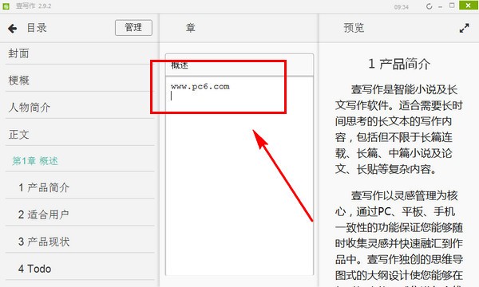Click the green 壹写作 app logo

[x=6, y=6]
